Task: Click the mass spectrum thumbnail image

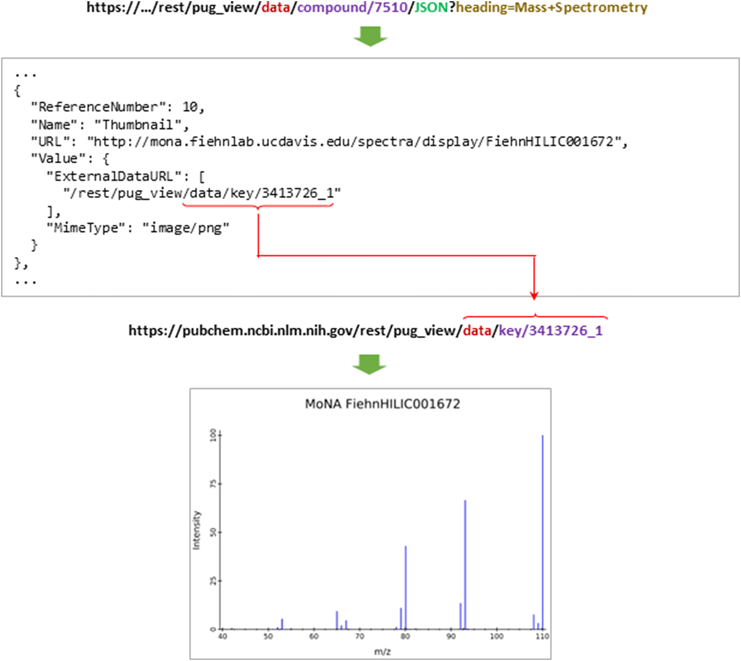Action: [x=370, y=524]
